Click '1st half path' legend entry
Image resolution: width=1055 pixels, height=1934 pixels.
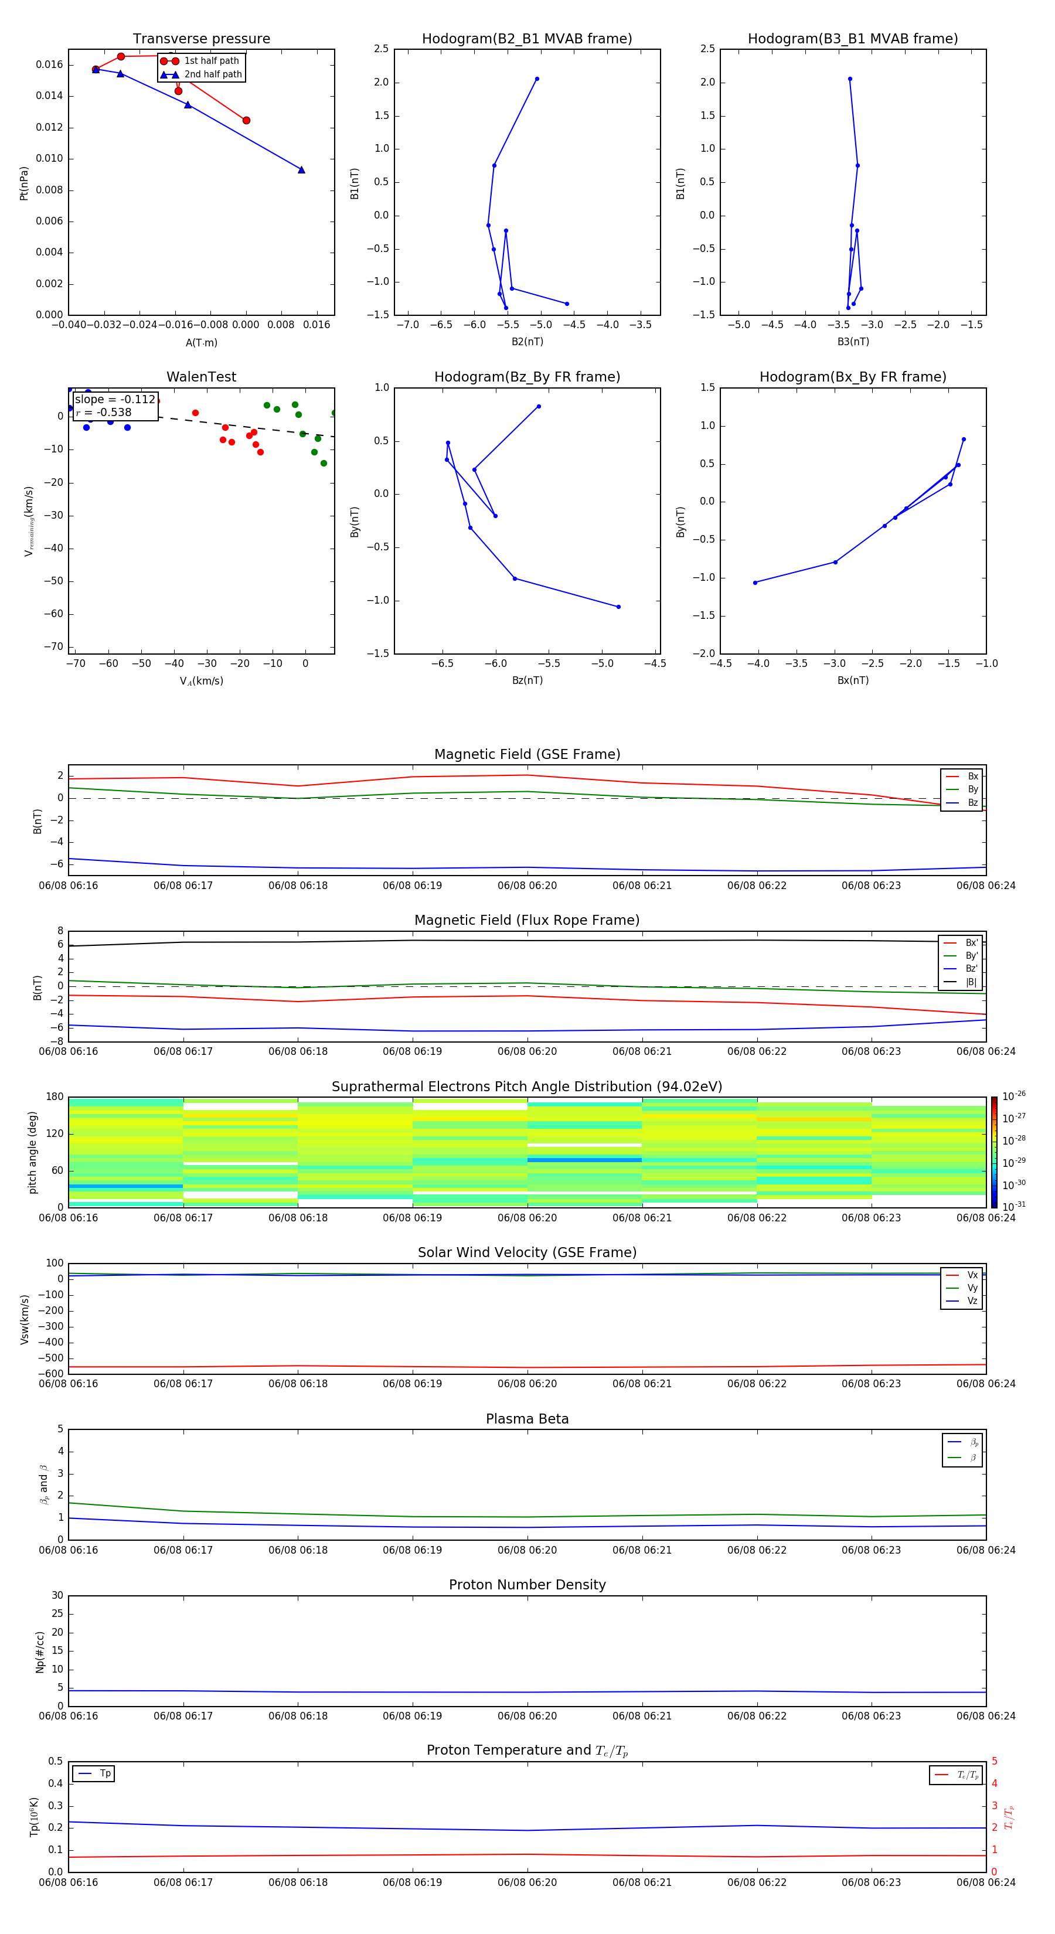click(201, 61)
